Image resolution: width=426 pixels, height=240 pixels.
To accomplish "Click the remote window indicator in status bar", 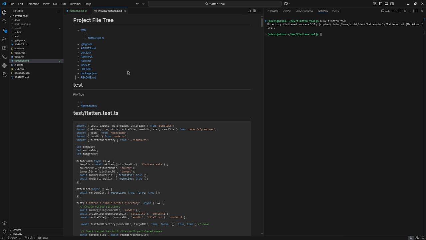I will 3,238.
